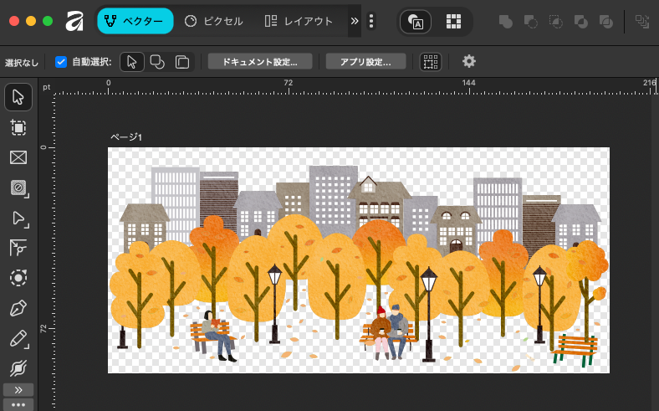
Task: Click the ページ1 artboard label
Action: (125, 136)
